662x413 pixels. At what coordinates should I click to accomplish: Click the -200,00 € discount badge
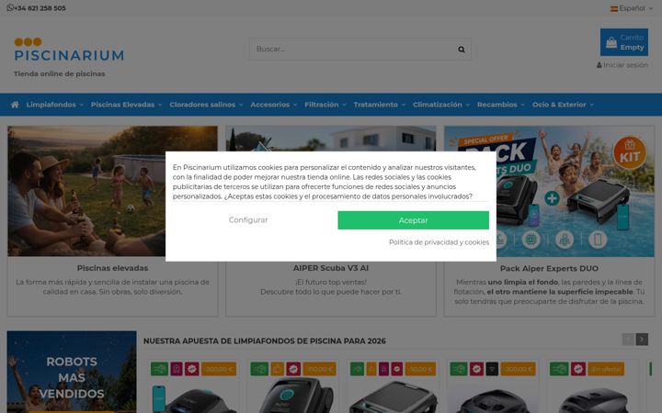(x=219, y=369)
